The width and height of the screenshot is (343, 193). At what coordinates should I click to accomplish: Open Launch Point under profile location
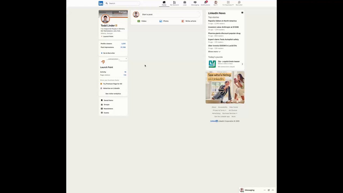(107, 36)
